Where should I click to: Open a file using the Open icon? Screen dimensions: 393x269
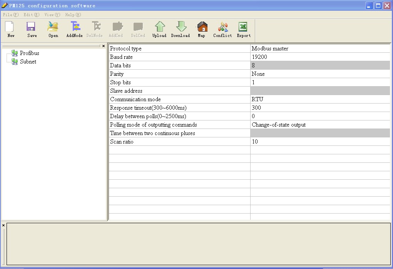coord(53,29)
